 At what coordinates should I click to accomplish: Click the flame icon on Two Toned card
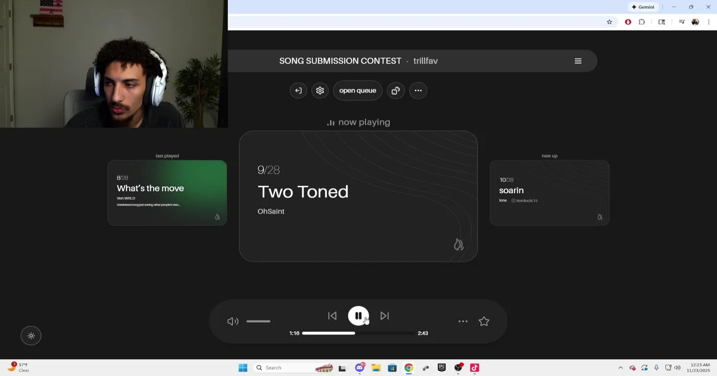tap(459, 244)
